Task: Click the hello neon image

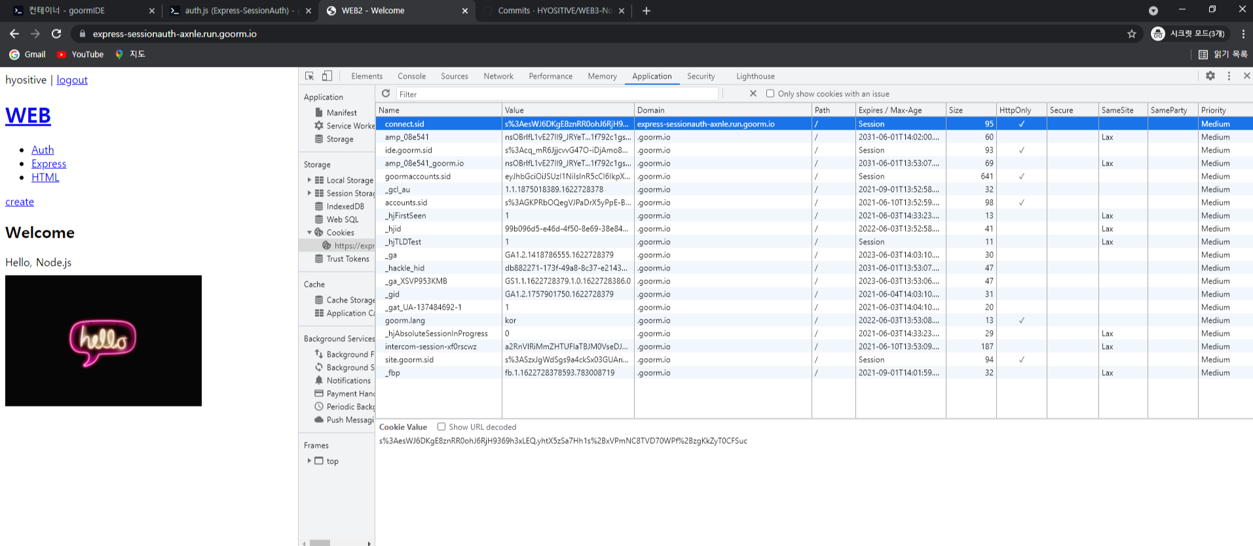Action: 103,340
